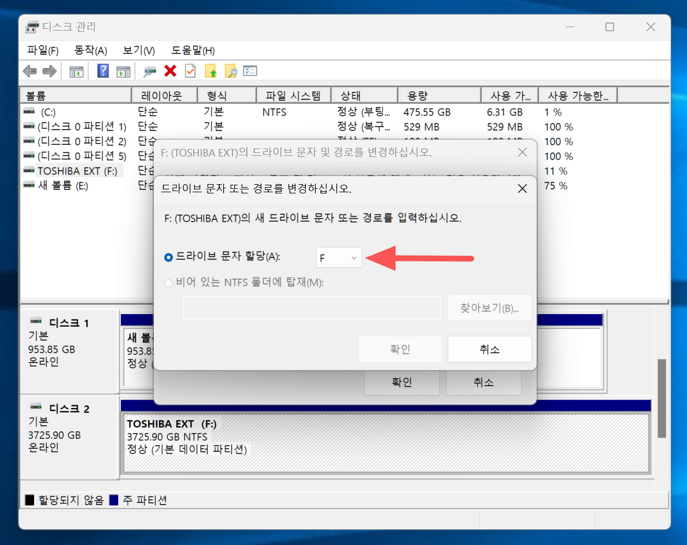Click the 475.55 GB capacity cell
This screenshot has width=687, height=545.
click(427, 113)
